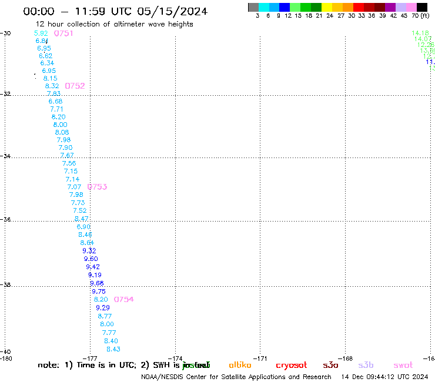Select the value 7.52

pyautogui.click(x=80, y=210)
